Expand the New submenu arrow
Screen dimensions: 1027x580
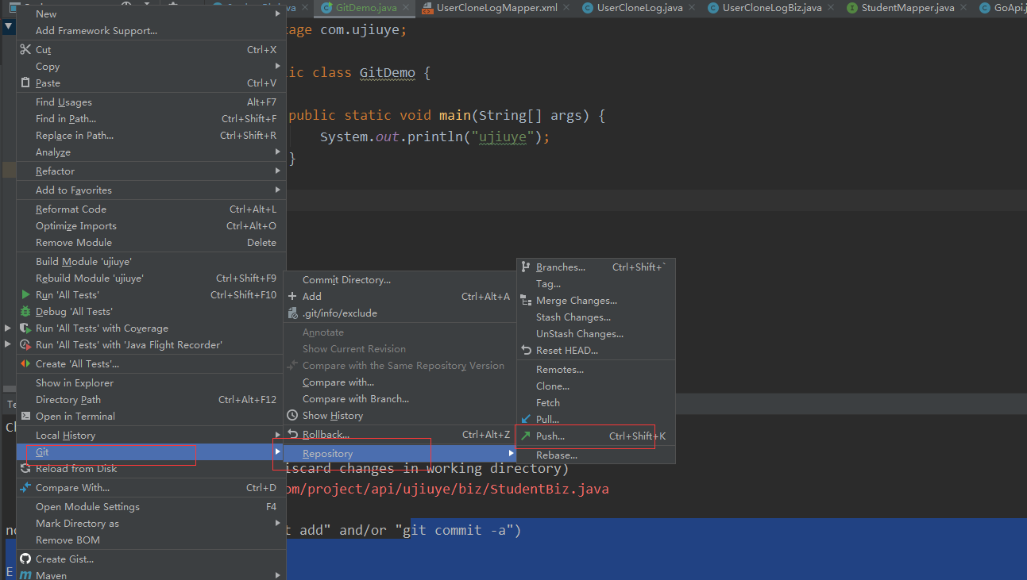[277, 13]
